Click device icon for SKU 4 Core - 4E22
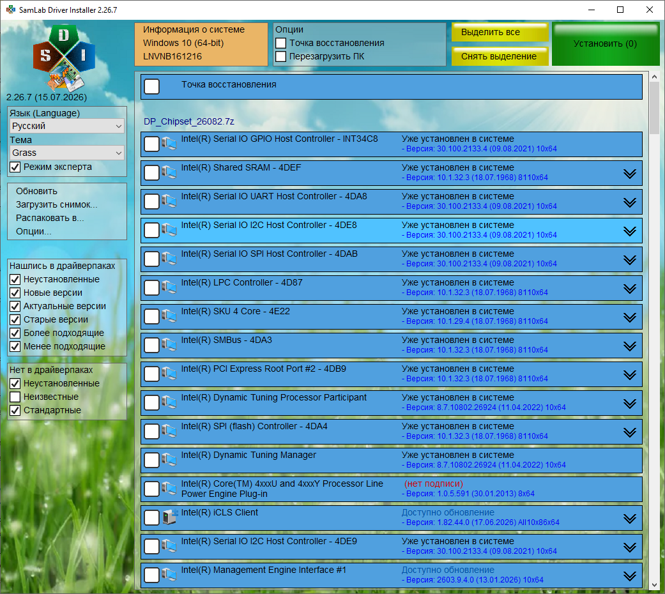This screenshot has height=594, width=665. [169, 316]
